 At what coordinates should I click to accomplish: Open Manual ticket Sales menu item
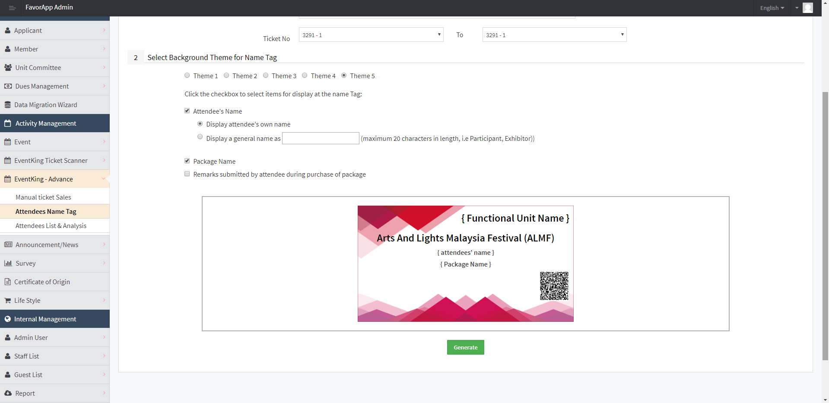[43, 197]
